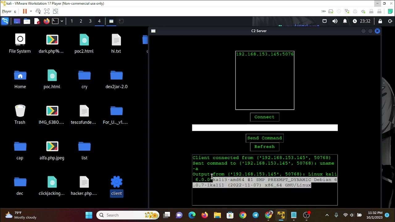Screen dimensions: 395x222
Task: Select the dex2jar-2.0 folder
Action: pos(116,79)
